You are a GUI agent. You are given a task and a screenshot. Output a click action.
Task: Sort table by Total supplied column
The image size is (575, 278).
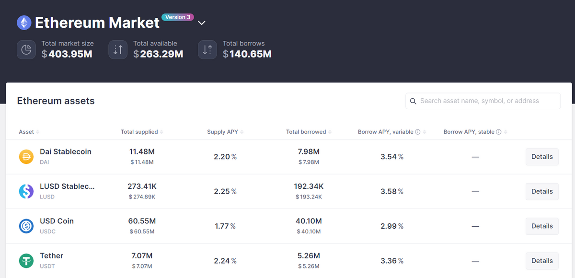tap(142, 132)
